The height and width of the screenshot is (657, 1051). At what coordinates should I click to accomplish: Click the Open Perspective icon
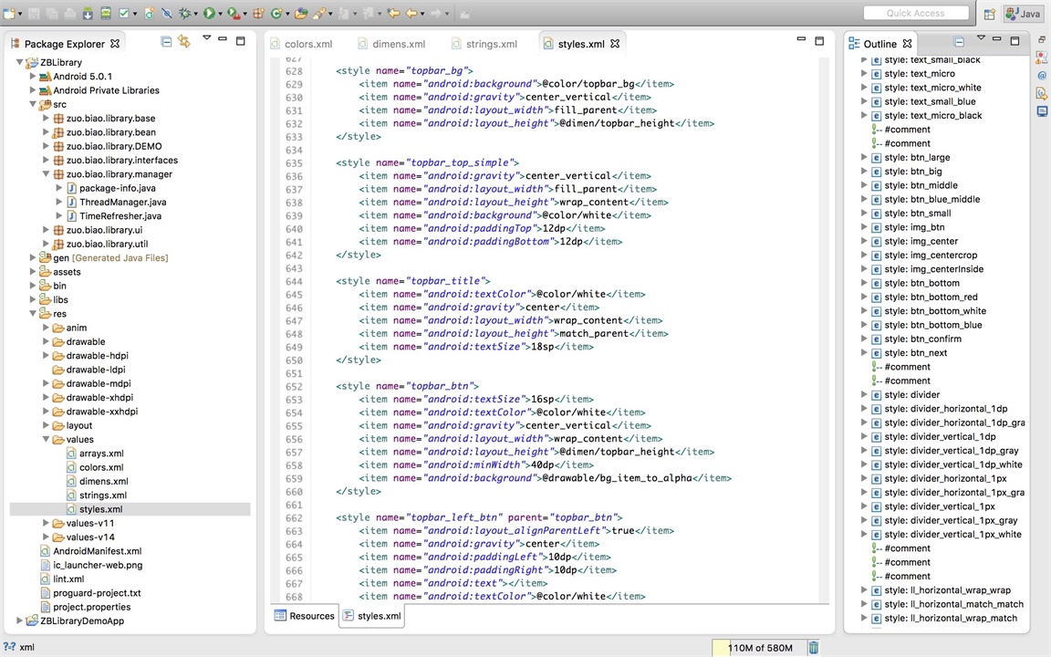[990, 14]
